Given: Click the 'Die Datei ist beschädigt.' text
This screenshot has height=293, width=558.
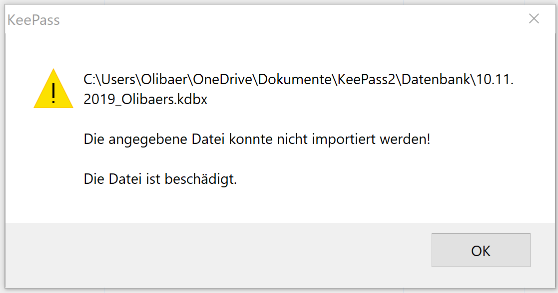Looking at the screenshot, I should click(160, 179).
